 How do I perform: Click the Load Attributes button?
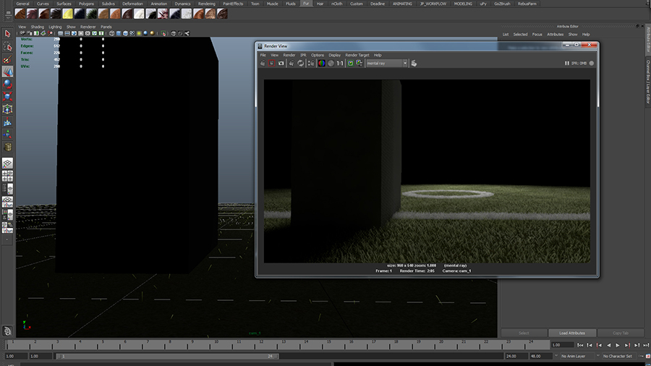point(571,333)
